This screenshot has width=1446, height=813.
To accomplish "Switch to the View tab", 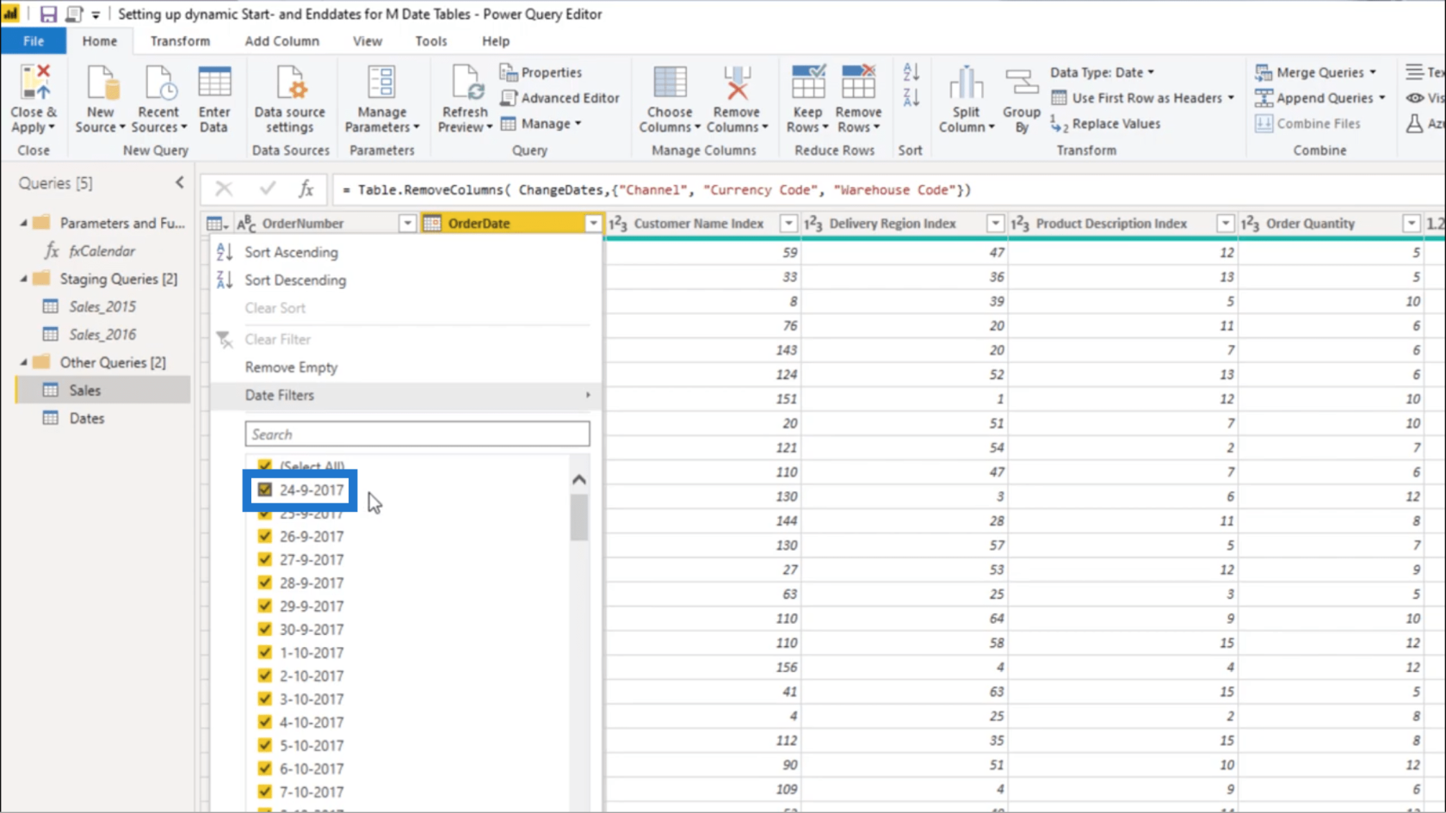I will click(368, 40).
